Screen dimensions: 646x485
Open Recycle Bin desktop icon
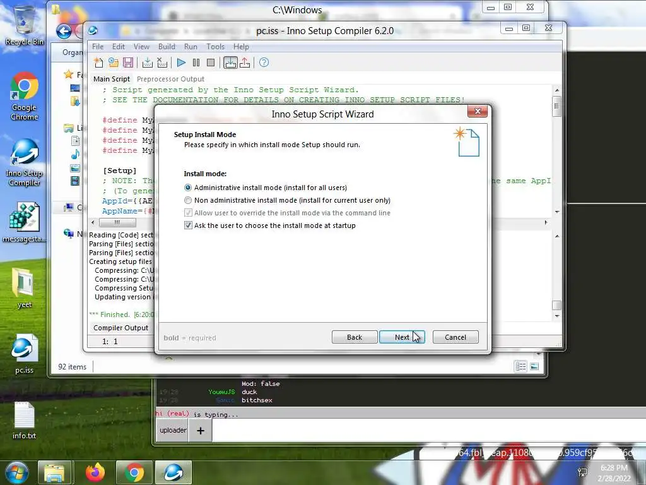coord(25,25)
